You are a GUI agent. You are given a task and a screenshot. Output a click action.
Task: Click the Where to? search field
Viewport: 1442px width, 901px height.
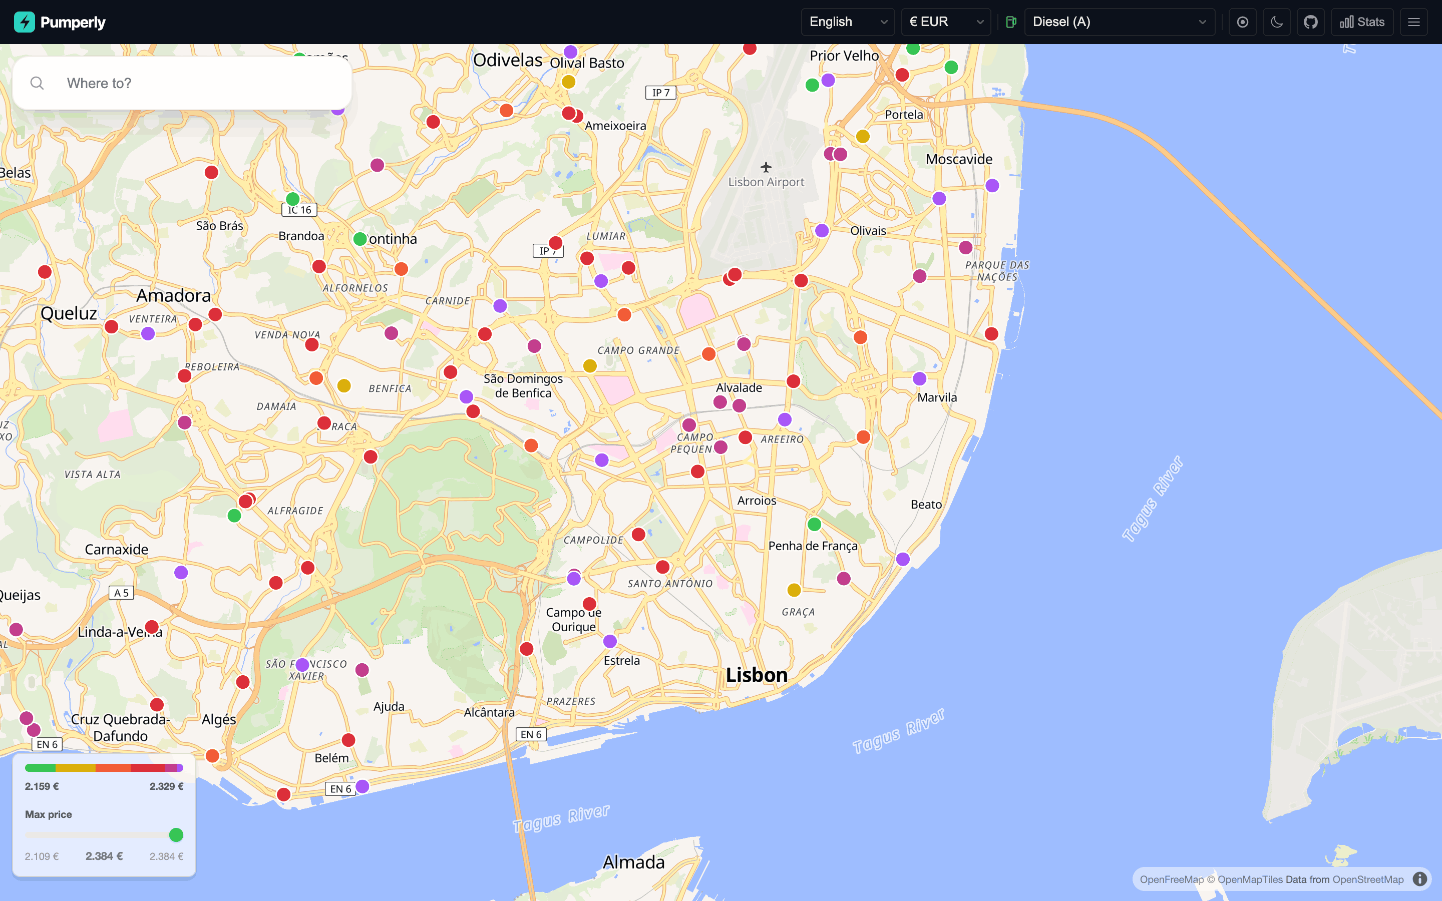pyautogui.click(x=182, y=84)
